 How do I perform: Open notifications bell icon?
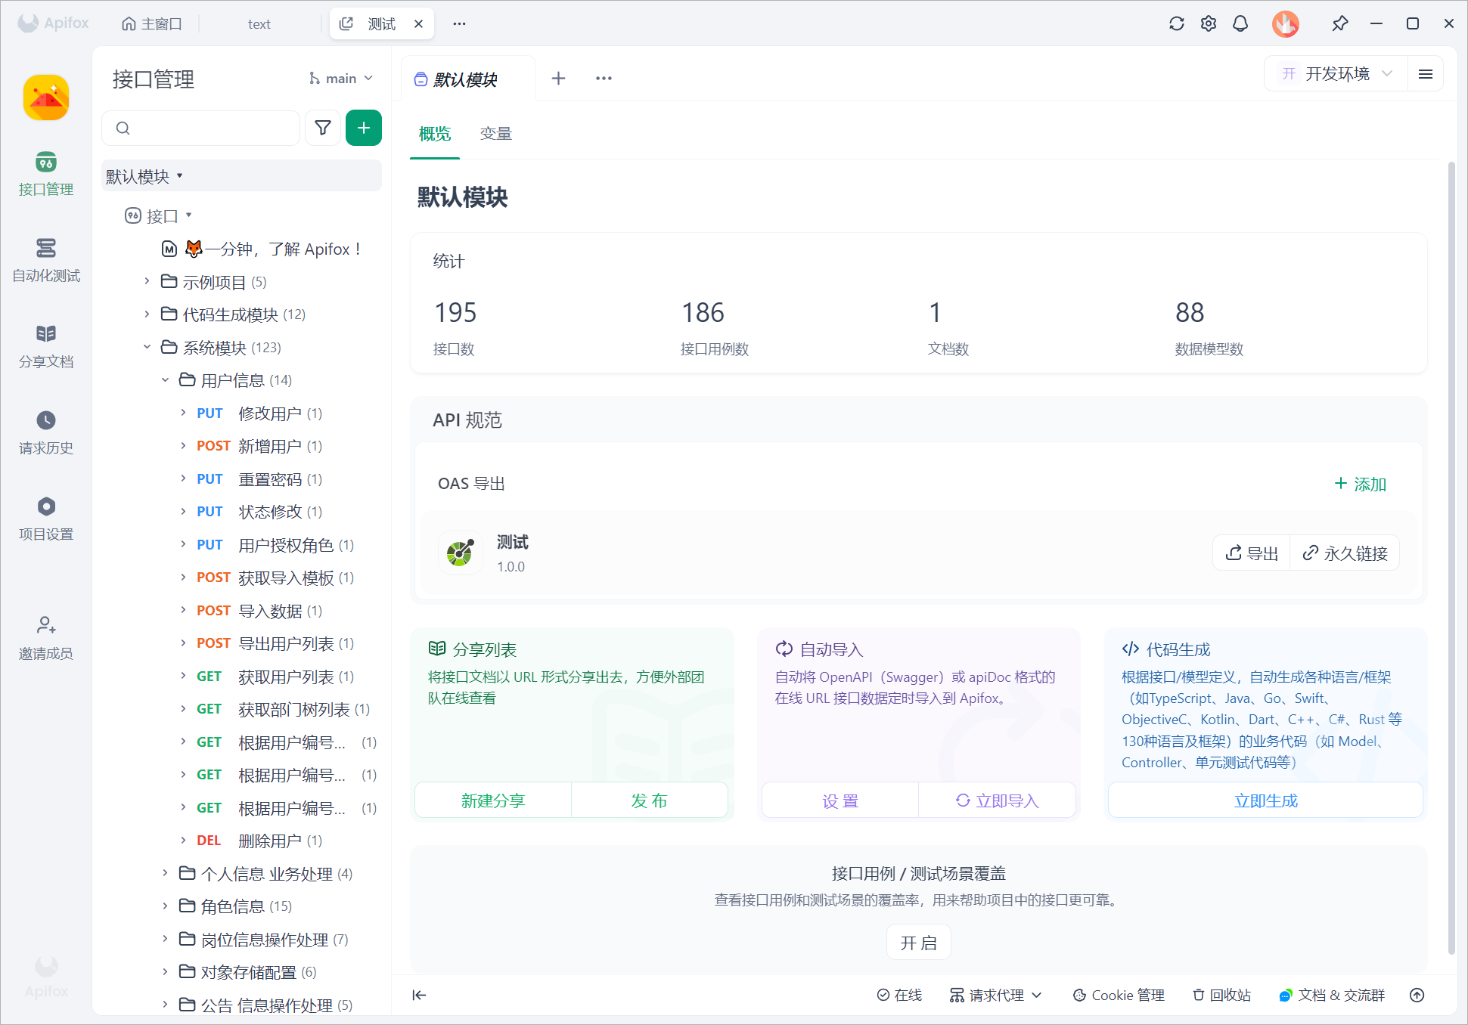(1240, 23)
